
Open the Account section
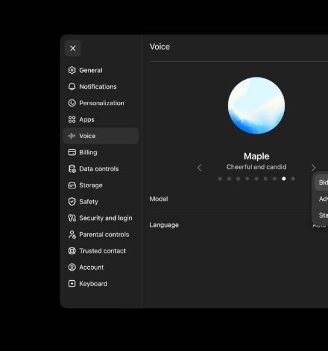coord(101,267)
